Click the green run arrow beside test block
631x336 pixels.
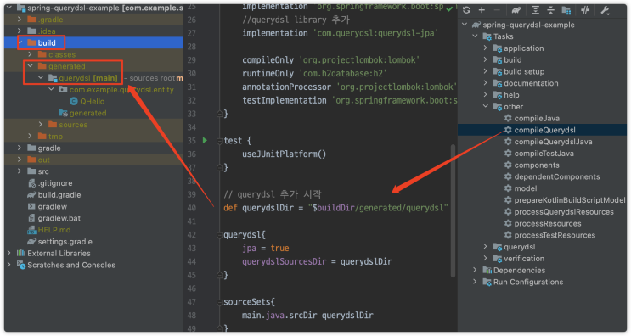[205, 140]
